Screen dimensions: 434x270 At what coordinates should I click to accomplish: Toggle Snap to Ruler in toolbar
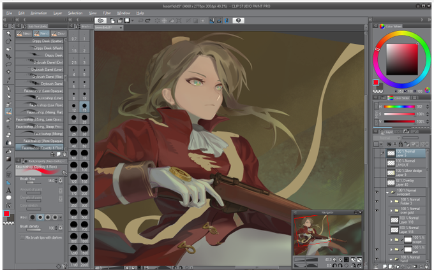pos(212,20)
